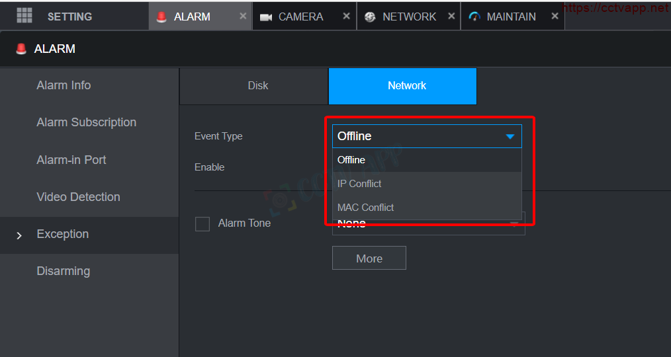Close the CAMERA tab

346,16
